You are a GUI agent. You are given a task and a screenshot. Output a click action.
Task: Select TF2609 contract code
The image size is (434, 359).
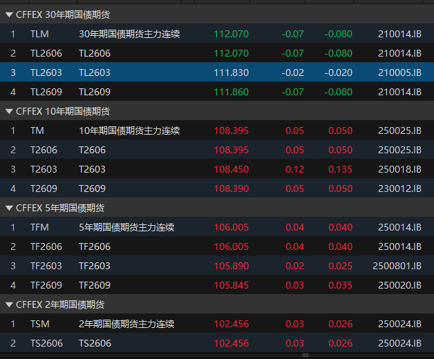click(46, 285)
